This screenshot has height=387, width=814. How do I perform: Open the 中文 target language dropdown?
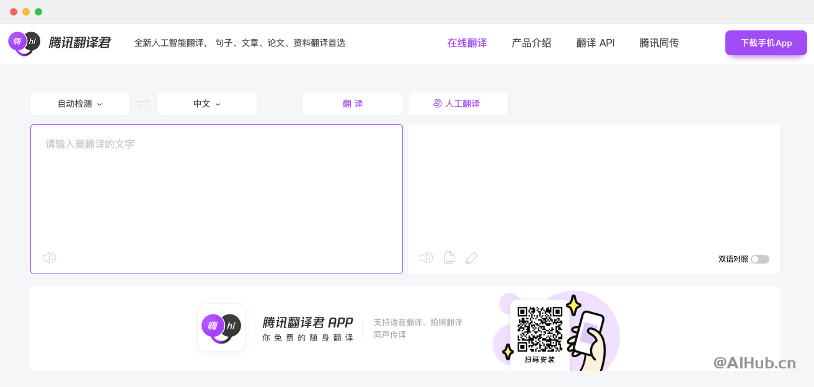[207, 104]
